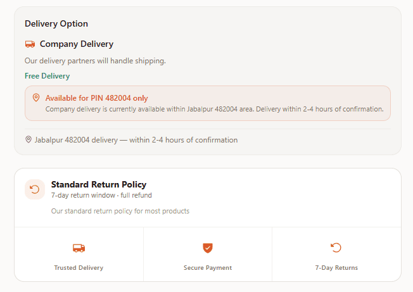Click the 7-Day Returns label
The height and width of the screenshot is (292, 413).
(336, 268)
